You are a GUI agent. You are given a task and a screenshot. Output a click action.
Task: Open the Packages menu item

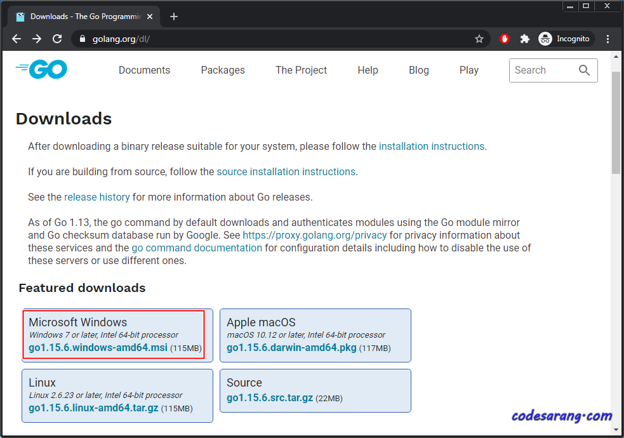223,70
